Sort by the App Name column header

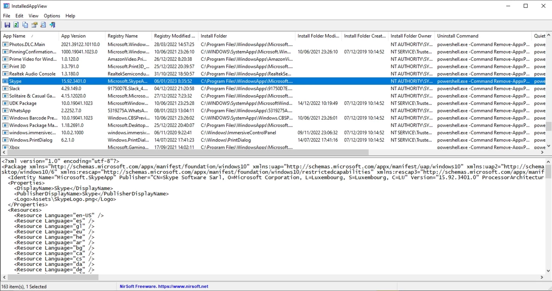30,36
